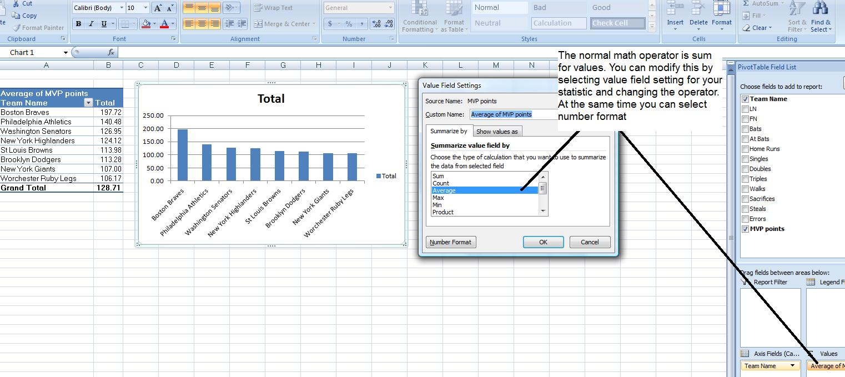This screenshot has width=845, height=377.
Task: Check the Bats field checkbox
Action: 745,129
